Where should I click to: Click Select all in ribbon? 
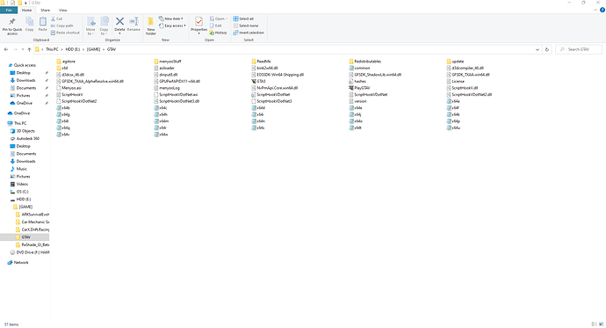243,18
